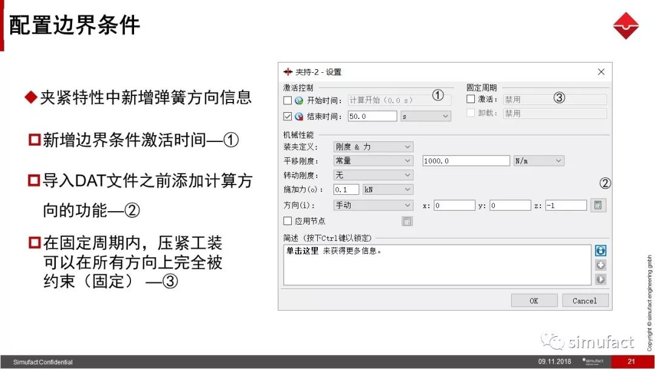The image size is (655, 369).
Task: Click the 单击这里 link in description box
Action: (302, 251)
